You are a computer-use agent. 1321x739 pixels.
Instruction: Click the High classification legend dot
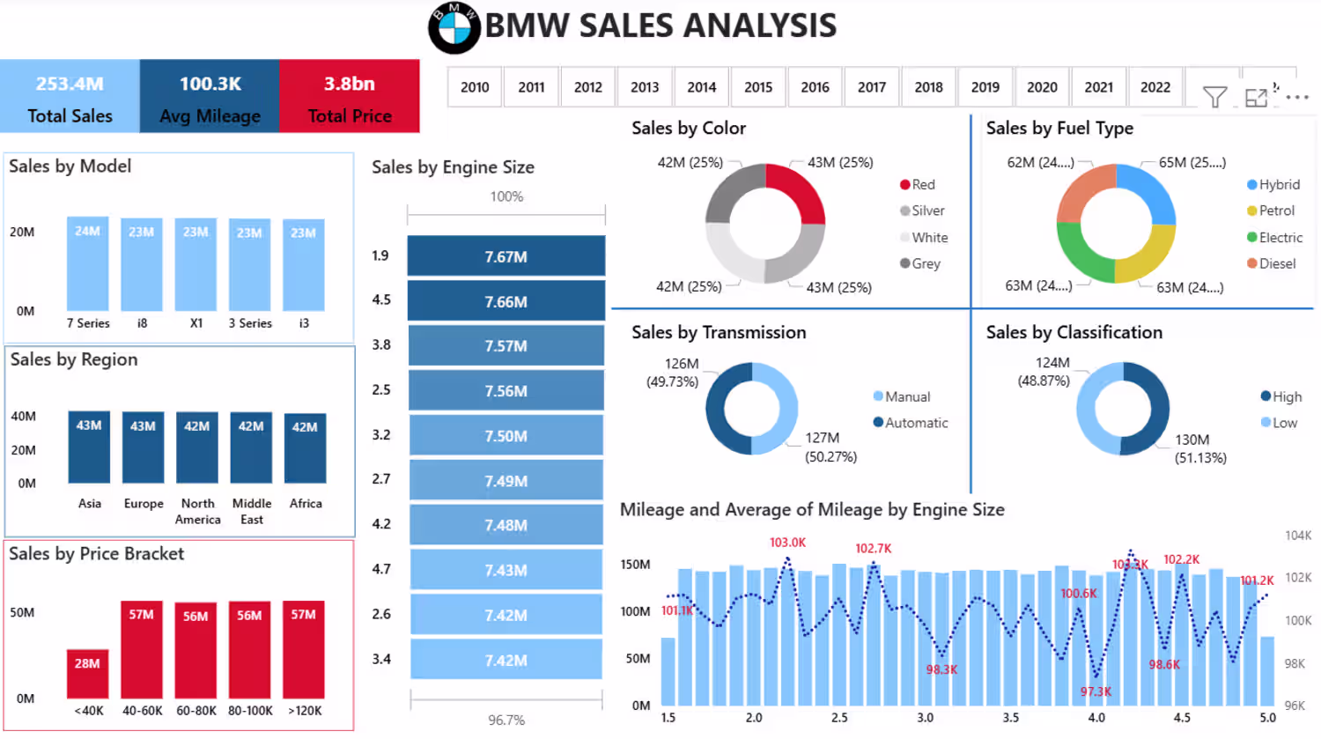pyautogui.click(x=1266, y=396)
